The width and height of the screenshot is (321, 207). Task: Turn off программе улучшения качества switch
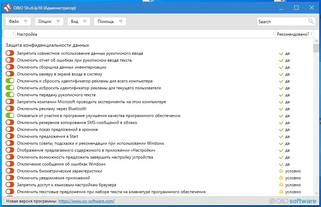(10, 115)
